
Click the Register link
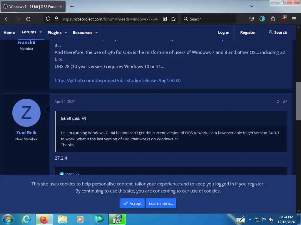click(x=248, y=32)
